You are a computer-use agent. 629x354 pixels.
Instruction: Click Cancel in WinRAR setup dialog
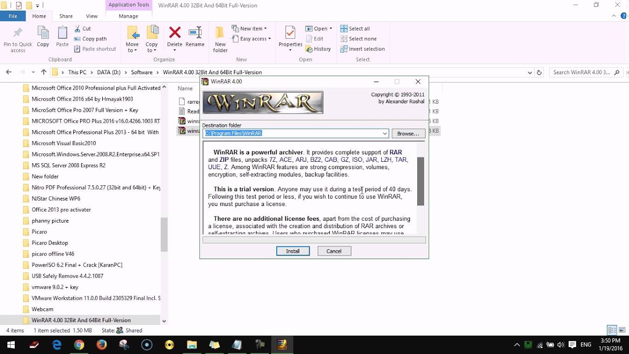334,251
